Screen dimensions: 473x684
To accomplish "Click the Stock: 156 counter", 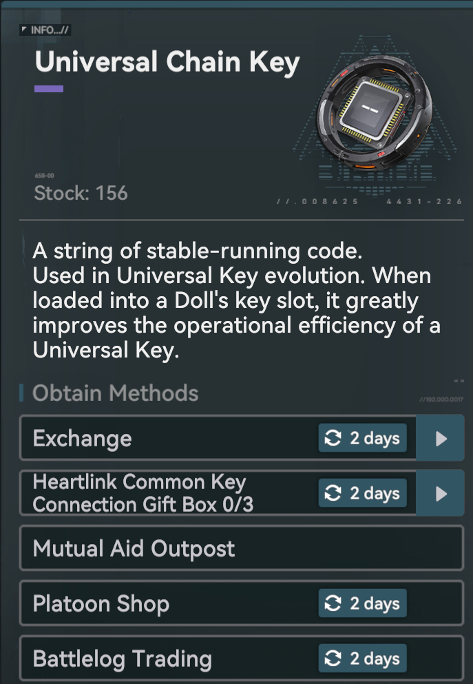I will [81, 194].
